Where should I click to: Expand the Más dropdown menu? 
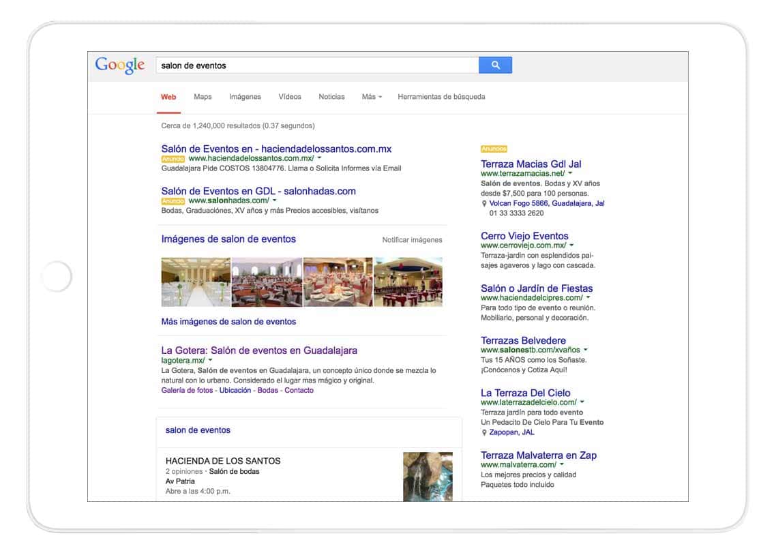coord(372,97)
